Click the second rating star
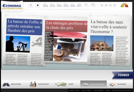The height and width of the screenshot is (92, 134). (106, 5)
